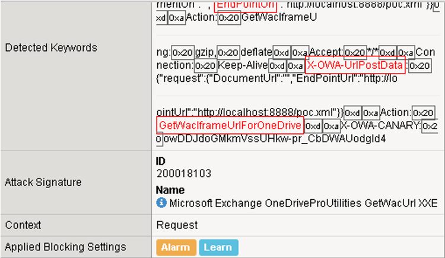Click the Detected Keywords row label
445x258 pixels.
click(x=51, y=47)
